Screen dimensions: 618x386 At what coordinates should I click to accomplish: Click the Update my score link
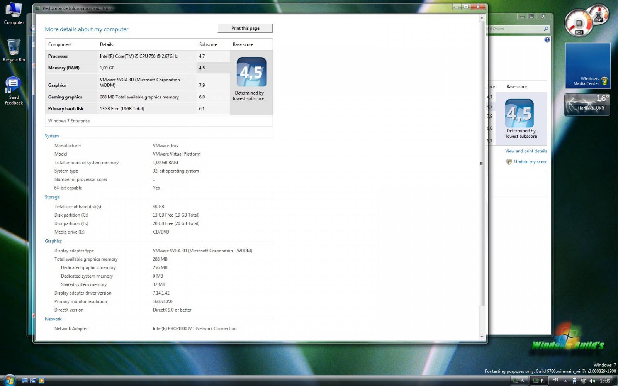point(530,162)
